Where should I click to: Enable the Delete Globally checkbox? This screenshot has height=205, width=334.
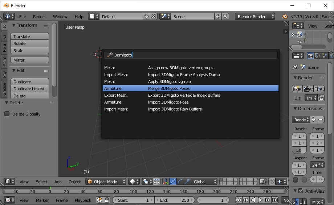pos(7,114)
